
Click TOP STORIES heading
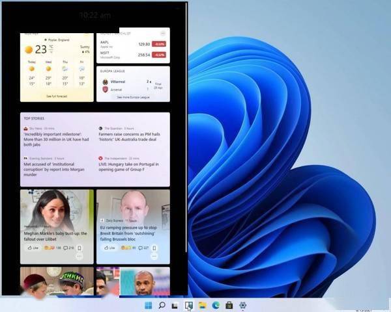click(34, 118)
